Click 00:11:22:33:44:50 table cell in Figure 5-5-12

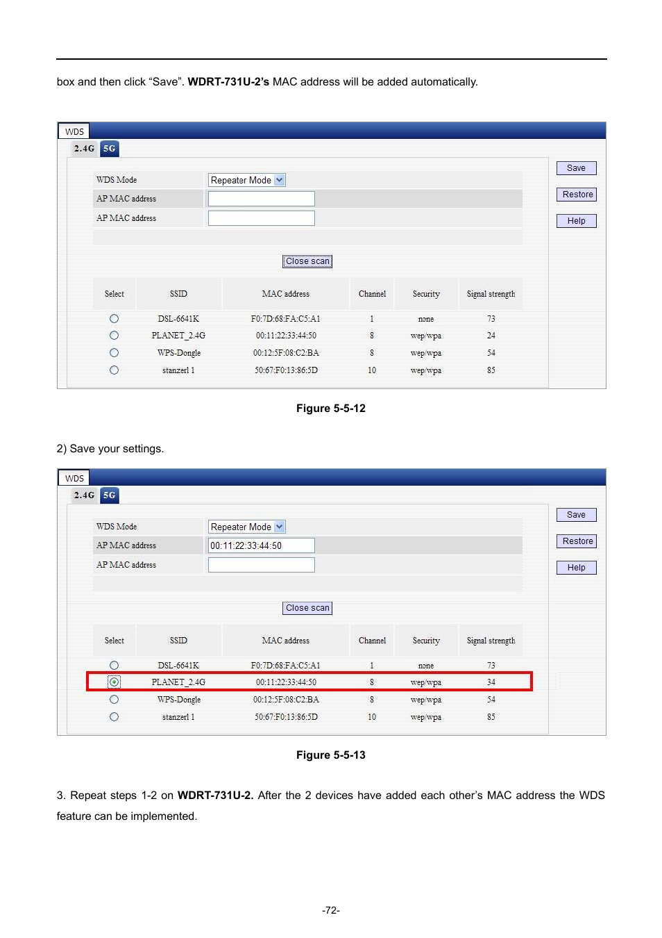click(286, 336)
